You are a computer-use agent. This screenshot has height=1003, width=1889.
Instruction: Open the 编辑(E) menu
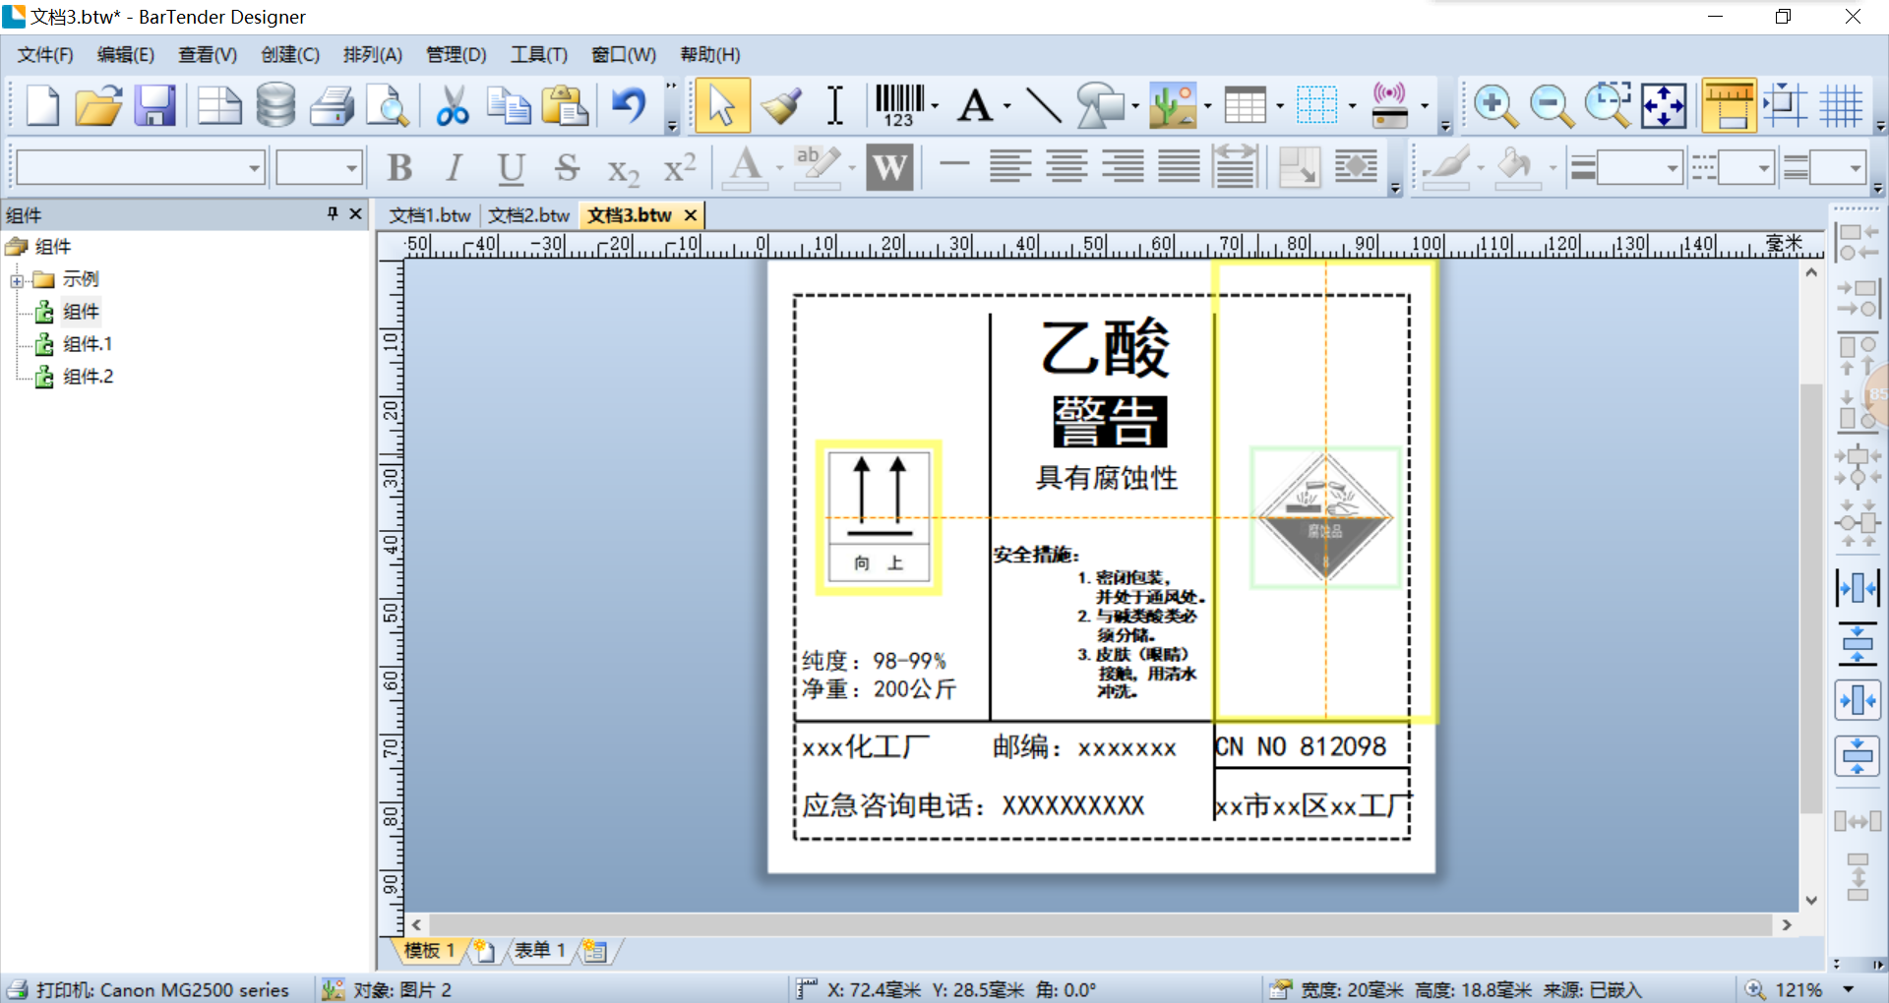click(126, 55)
